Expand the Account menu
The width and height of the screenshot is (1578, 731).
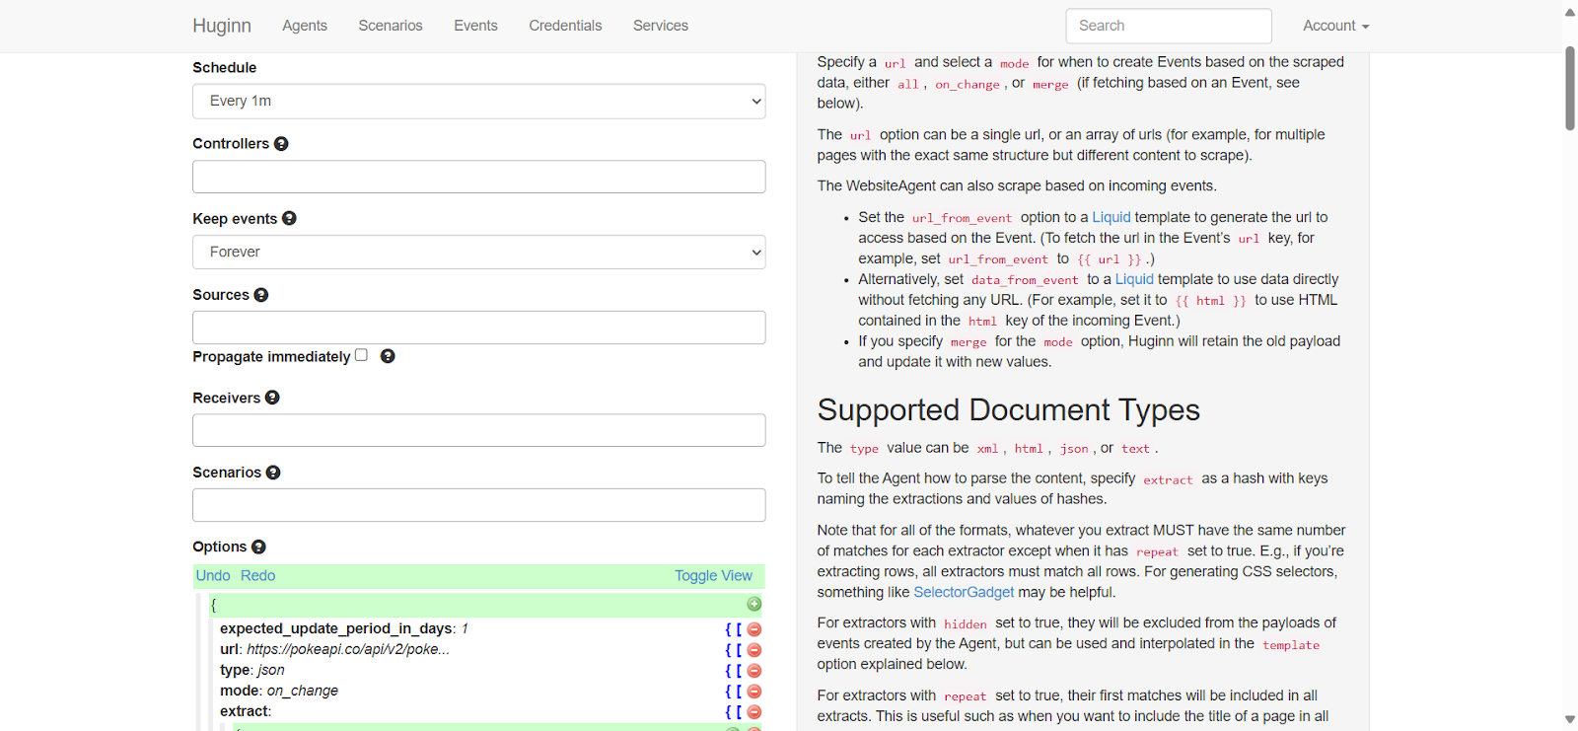[x=1335, y=26]
